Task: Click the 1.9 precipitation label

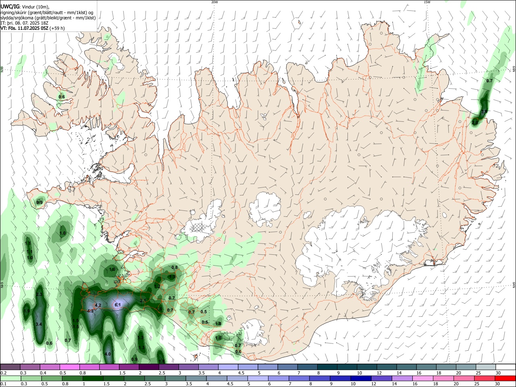Action: [27, 311]
